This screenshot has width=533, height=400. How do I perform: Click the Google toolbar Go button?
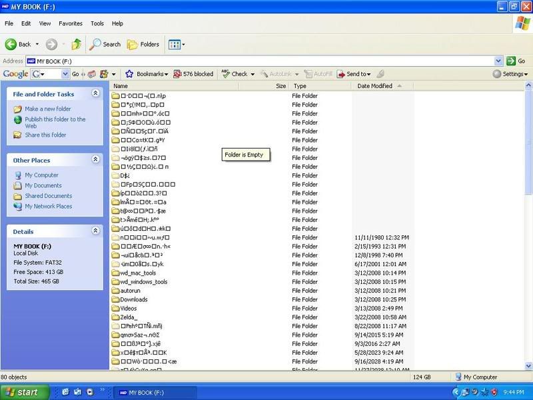tap(75, 74)
